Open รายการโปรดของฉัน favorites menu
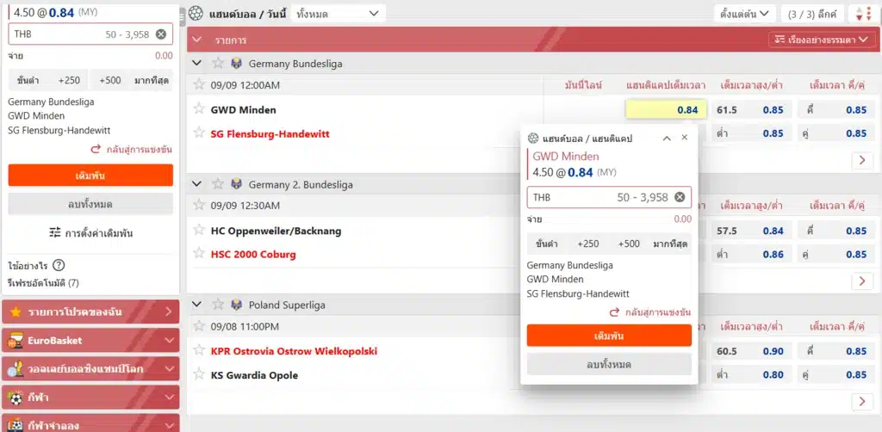This screenshot has width=882, height=432. pos(90,312)
